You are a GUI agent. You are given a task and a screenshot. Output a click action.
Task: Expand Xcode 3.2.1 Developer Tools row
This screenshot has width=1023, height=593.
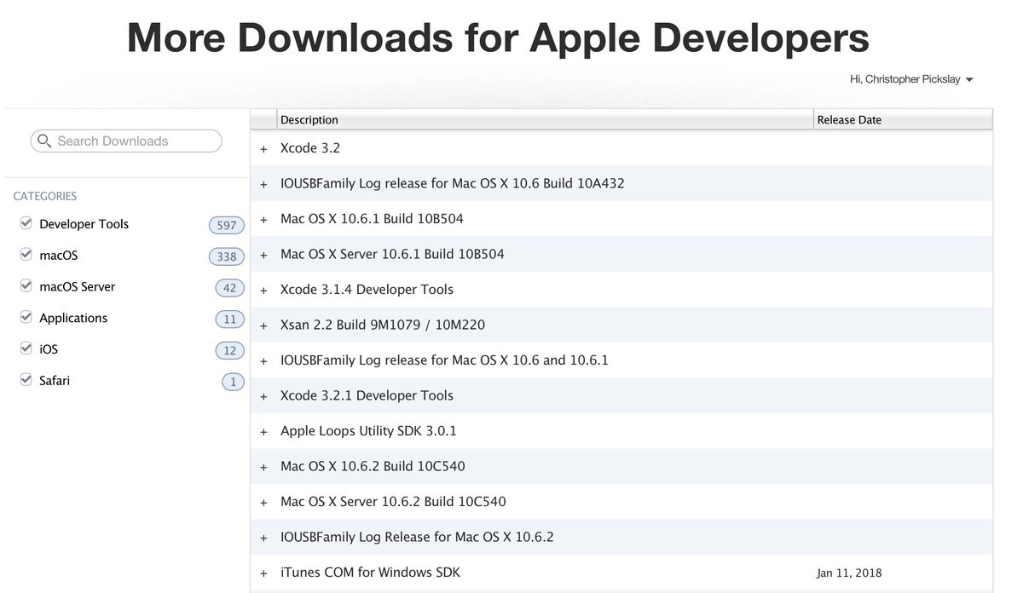click(x=263, y=396)
